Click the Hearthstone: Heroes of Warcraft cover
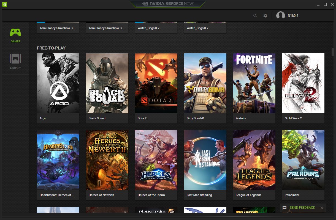 [58, 160]
